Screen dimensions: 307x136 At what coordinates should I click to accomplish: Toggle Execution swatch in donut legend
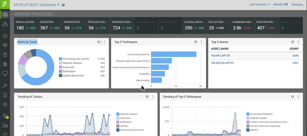(61, 67)
